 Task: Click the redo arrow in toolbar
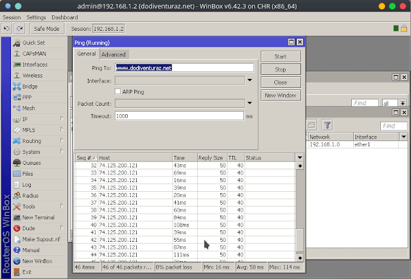pos(20,28)
